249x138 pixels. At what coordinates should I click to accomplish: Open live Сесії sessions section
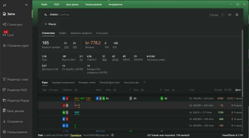click(x=10, y=35)
